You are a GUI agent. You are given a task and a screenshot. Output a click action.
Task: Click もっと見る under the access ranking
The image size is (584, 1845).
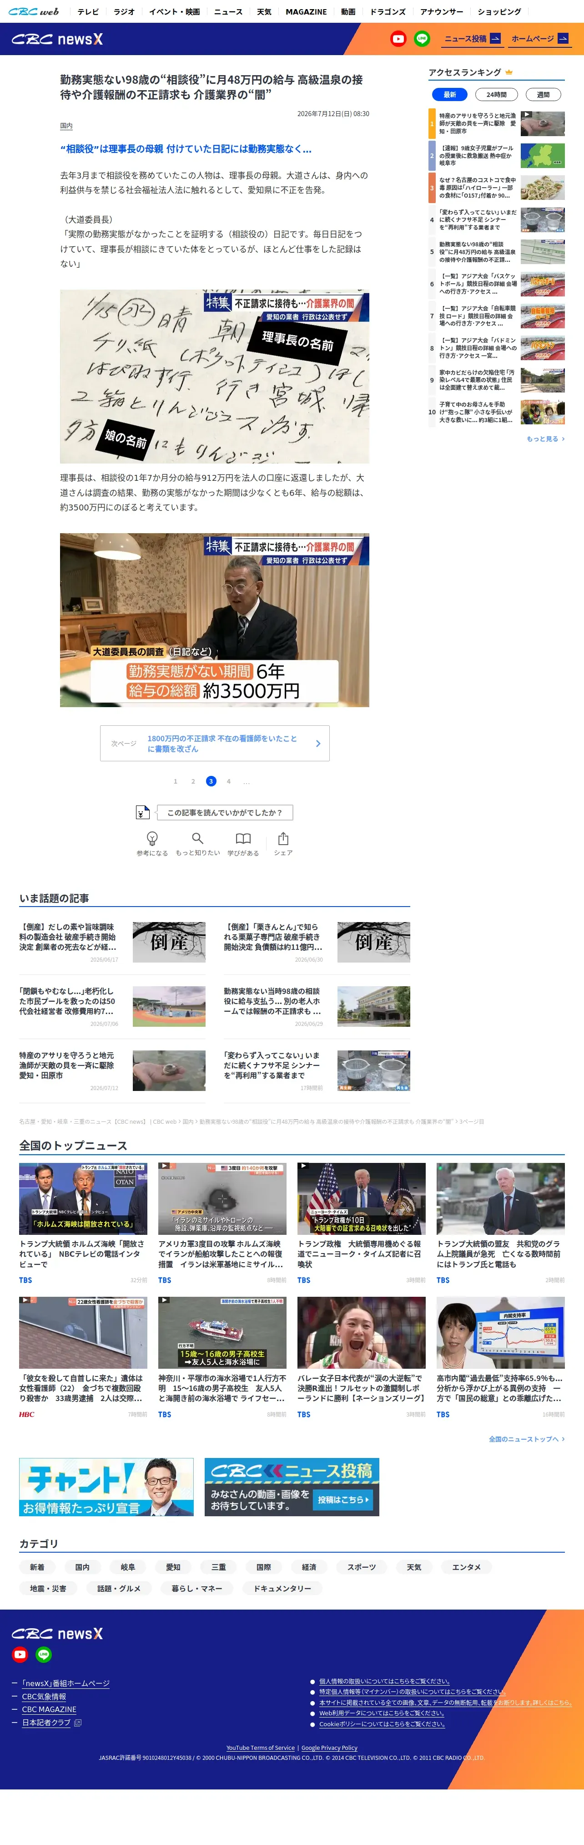click(545, 438)
